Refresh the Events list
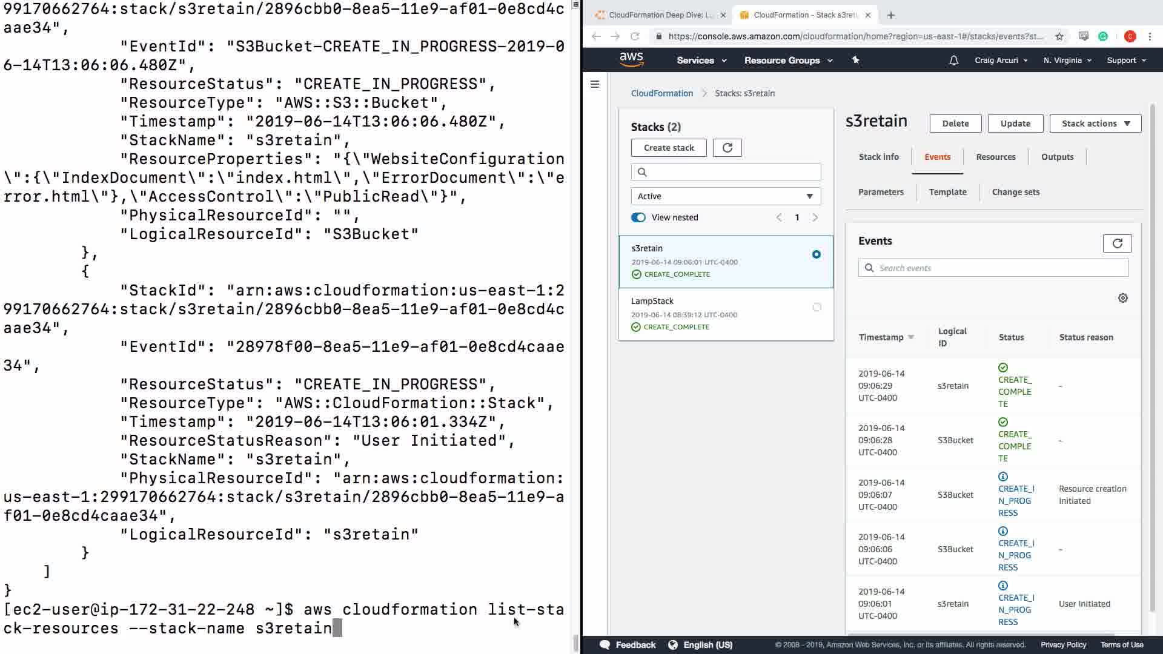This screenshot has width=1163, height=654. pos(1117,243)
